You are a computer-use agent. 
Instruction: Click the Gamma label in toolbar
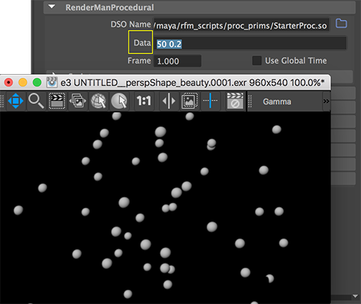pos(277,102)
